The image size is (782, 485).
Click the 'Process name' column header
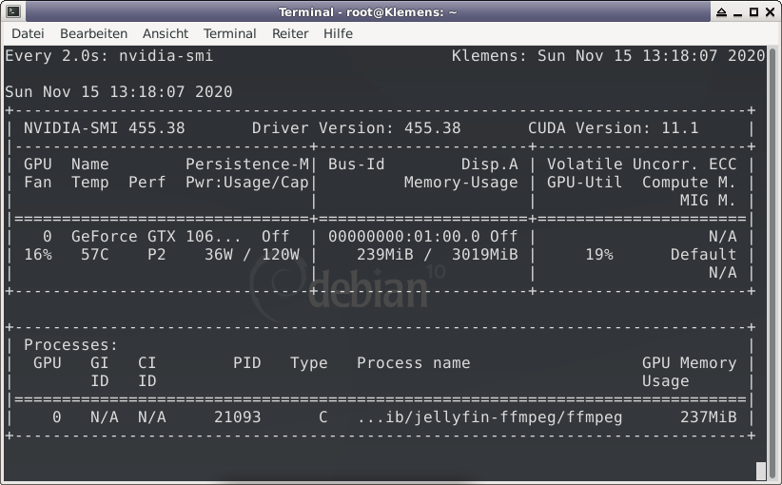tap(414, 363)
